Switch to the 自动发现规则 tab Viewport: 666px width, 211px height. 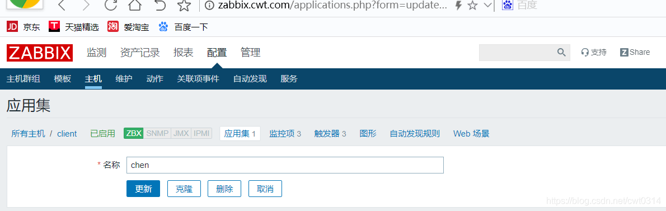(415, 134)
